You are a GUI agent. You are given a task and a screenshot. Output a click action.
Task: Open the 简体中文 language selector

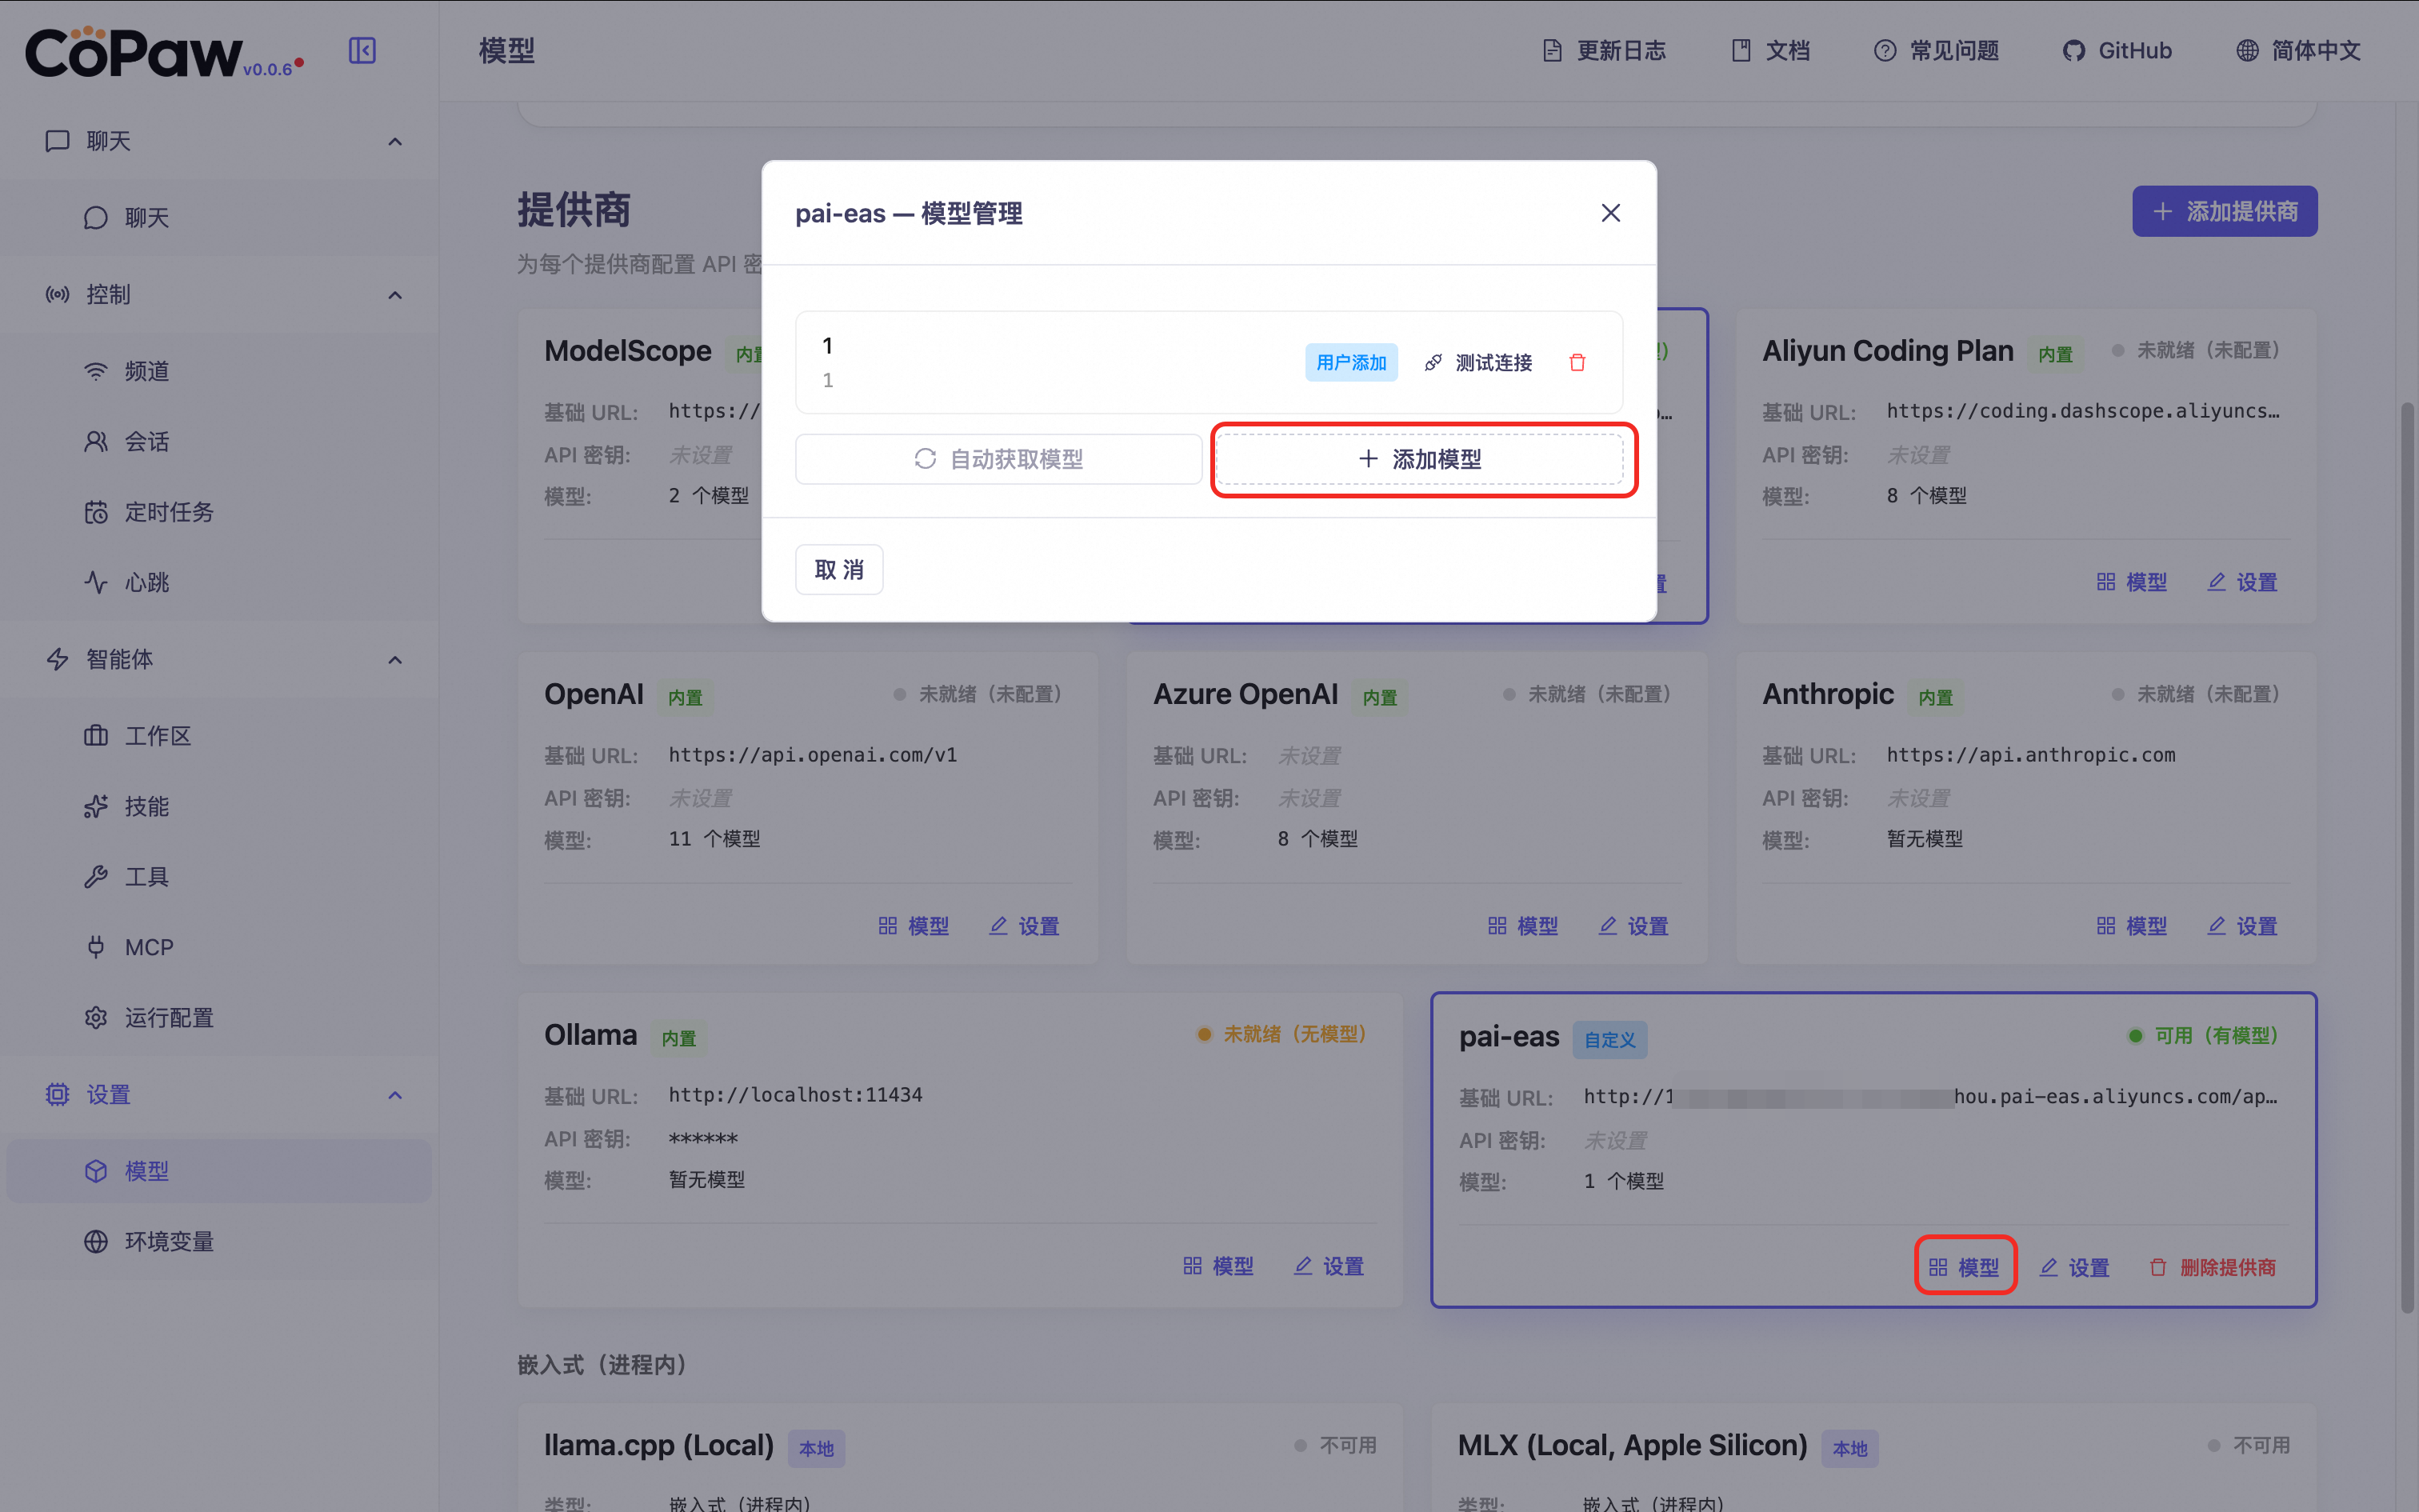(2298, 50)
